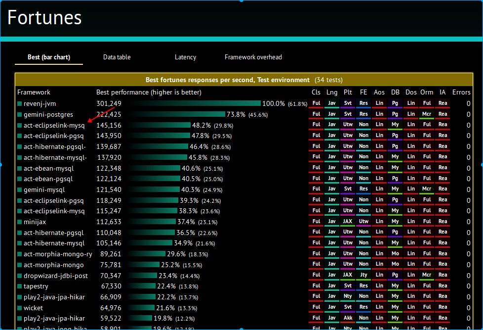
Task: Click the JAX platform badge in minijax row
Action: point(348,222)
